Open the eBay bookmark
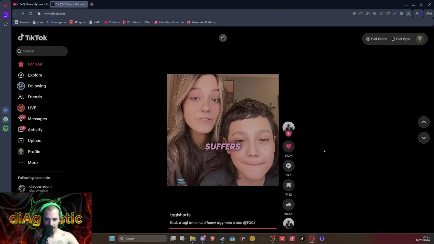 coord(38,22)
